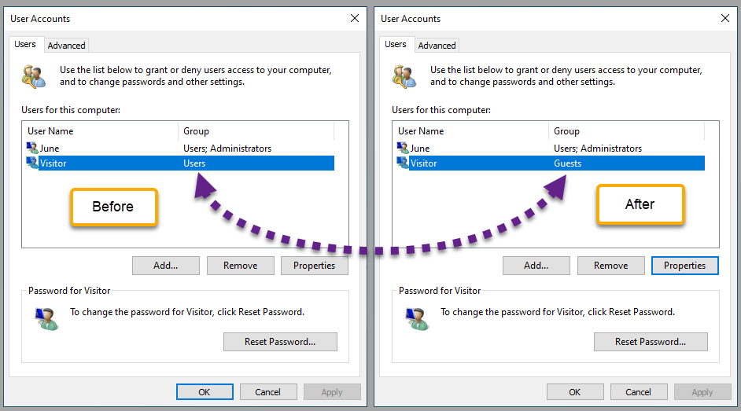Click Visitor's user icon in the left window
The width and height of the screenshot is (741, 411).
pos(32,163)
